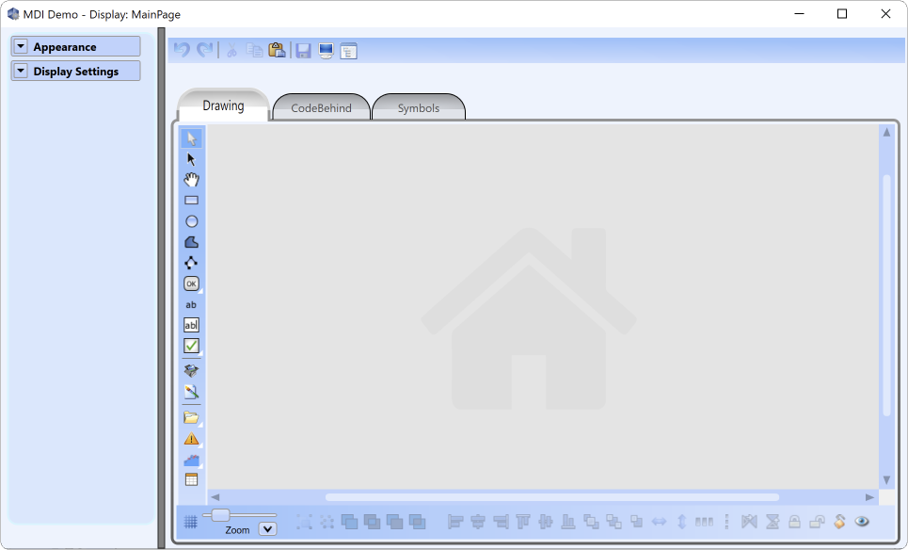Click the Undo arrow in top toolbar
The width and height of the screenshot is (908, 550).
[x=182, y=51]
